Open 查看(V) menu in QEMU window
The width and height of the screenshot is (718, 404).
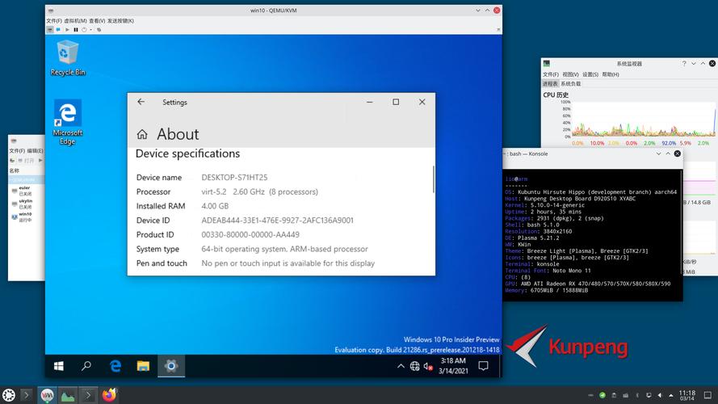point(97,21)
